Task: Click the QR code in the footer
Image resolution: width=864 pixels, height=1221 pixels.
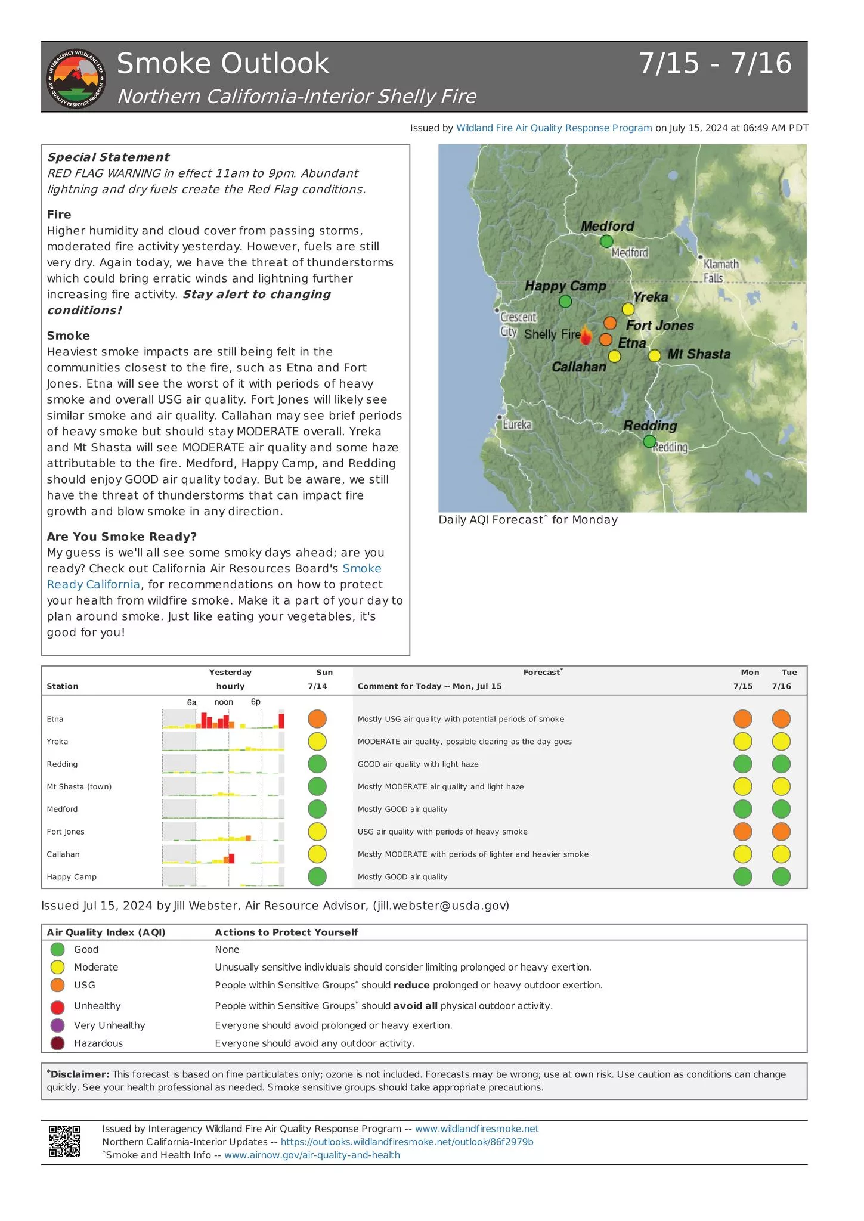Action: [64, 1141]
